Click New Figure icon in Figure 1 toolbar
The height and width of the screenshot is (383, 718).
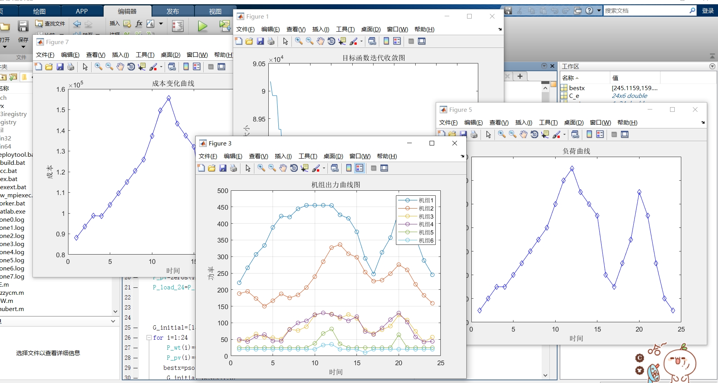pos(239,41)
